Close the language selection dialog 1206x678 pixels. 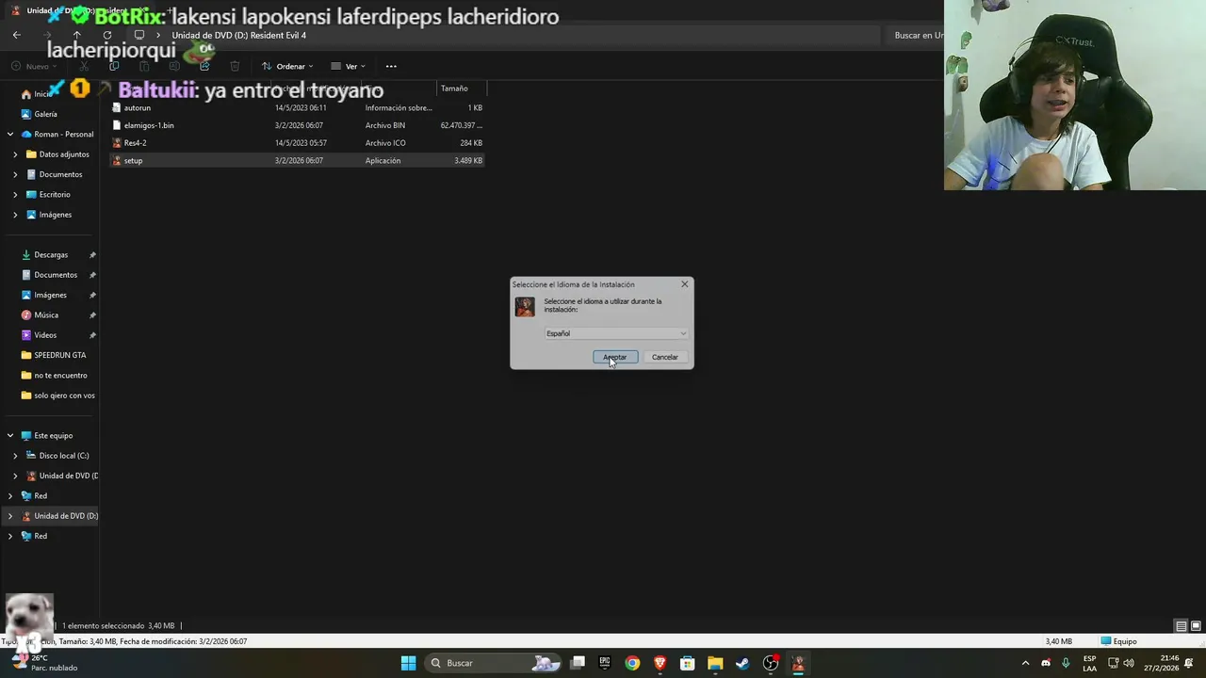tap(685, 283)
